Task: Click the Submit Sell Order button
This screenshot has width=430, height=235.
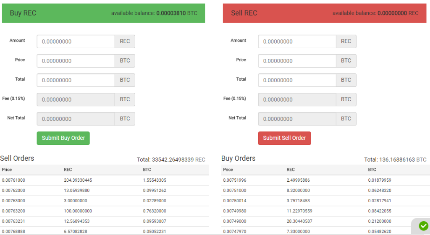Action: click(284, 138)
